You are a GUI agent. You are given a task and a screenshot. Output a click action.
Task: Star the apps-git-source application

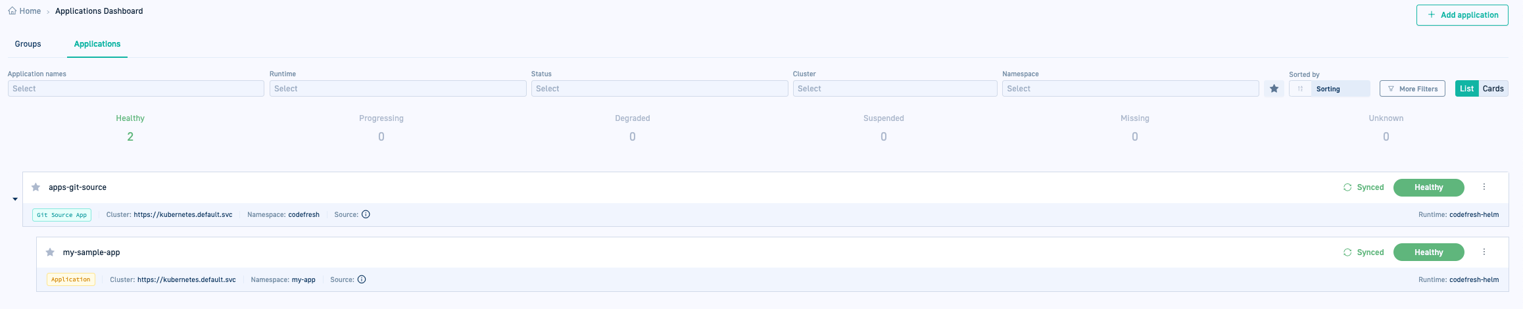tap(36, 187)
